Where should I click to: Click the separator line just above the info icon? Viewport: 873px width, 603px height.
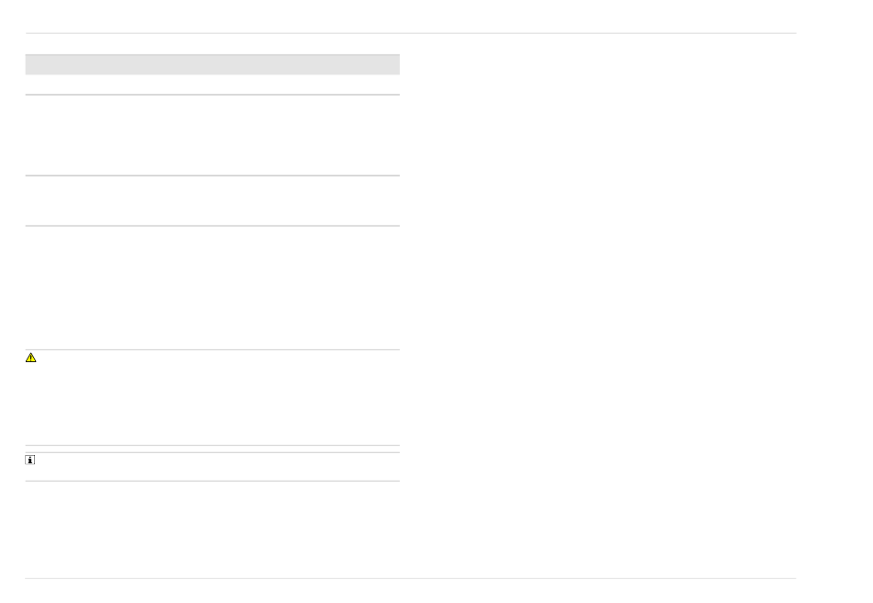pos(212,452)
